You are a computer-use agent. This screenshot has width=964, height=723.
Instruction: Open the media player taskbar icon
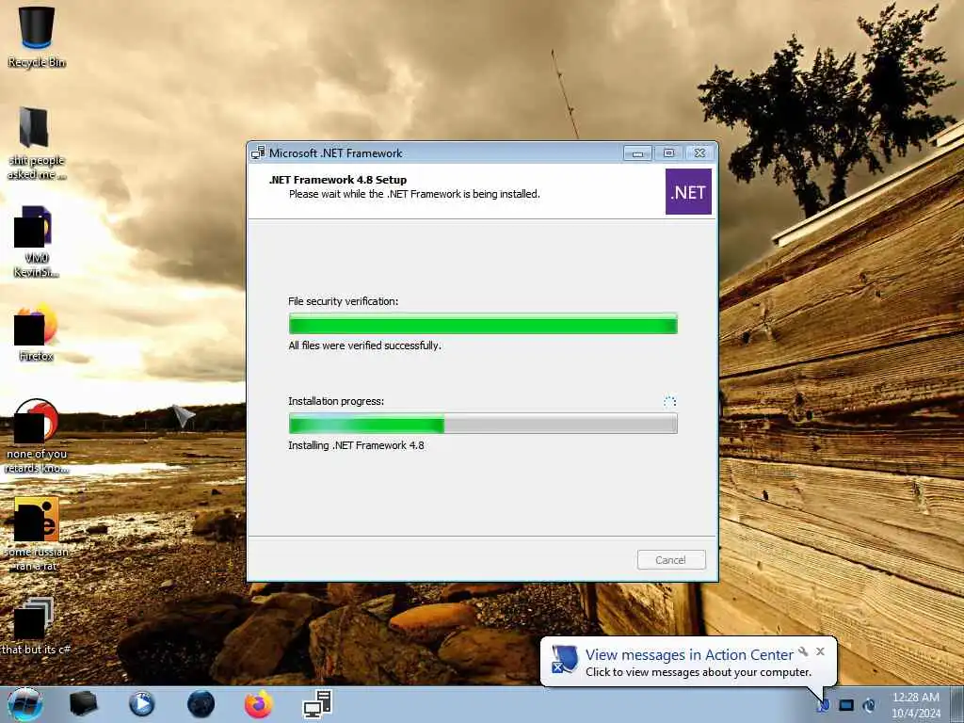(141, 704)
